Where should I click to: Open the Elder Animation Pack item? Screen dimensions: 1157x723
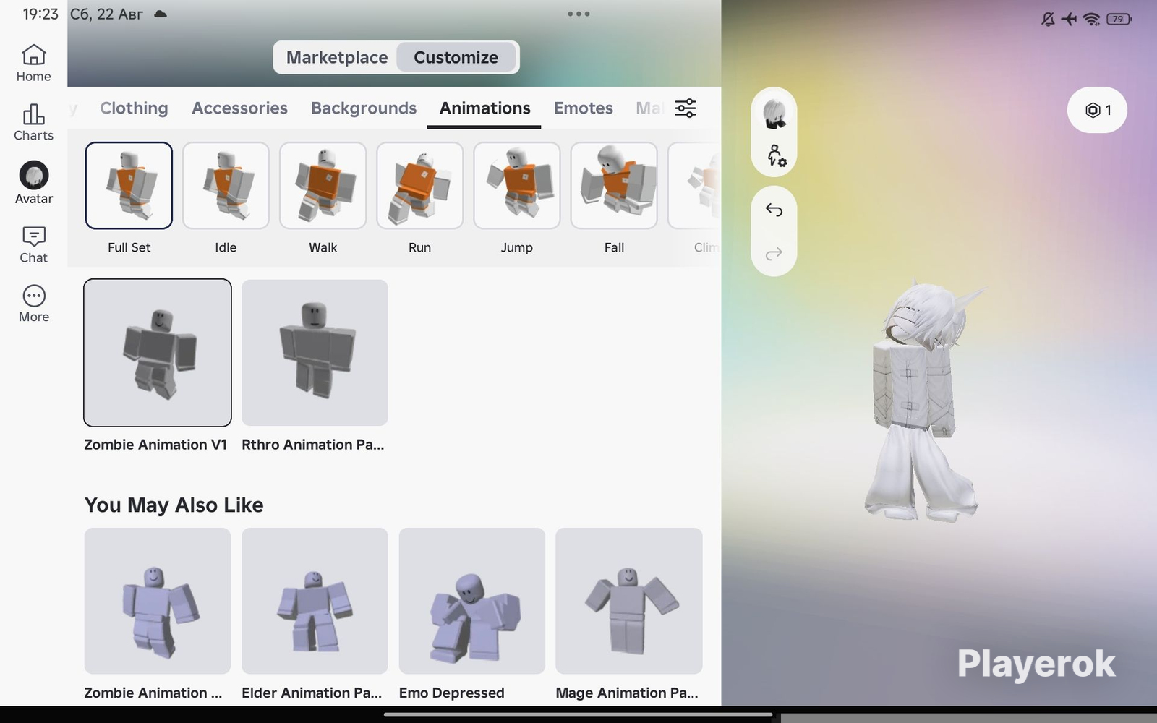click(x=315, y=601)
